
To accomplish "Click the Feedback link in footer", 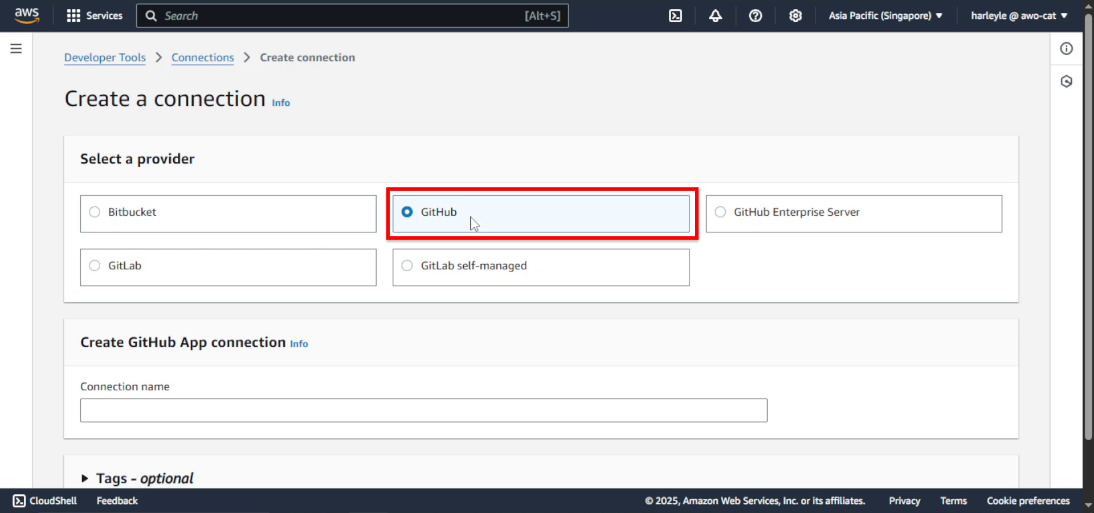I will 117,500.
